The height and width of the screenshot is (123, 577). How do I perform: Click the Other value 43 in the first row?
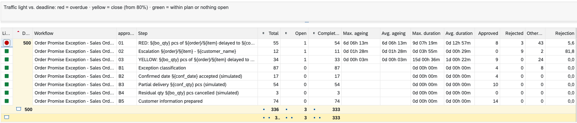click(541, 43)
